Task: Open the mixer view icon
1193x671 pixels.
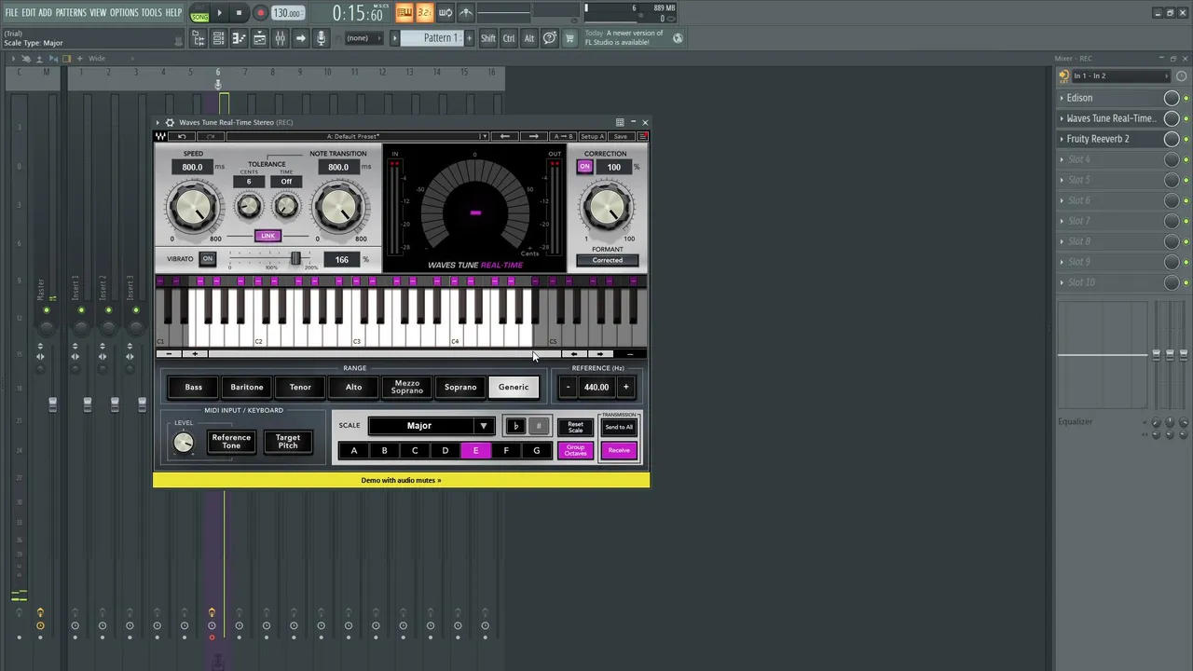Action: [x=280, y=38]
